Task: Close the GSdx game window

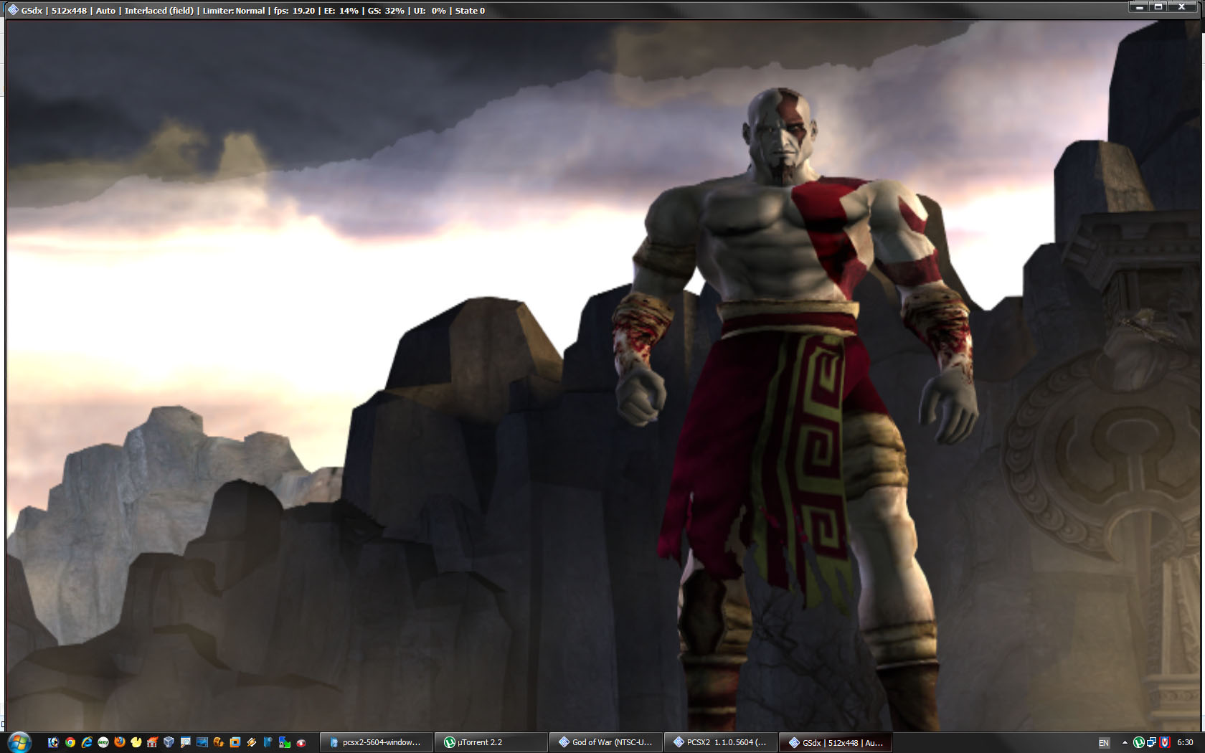Action: (1182, 6)
